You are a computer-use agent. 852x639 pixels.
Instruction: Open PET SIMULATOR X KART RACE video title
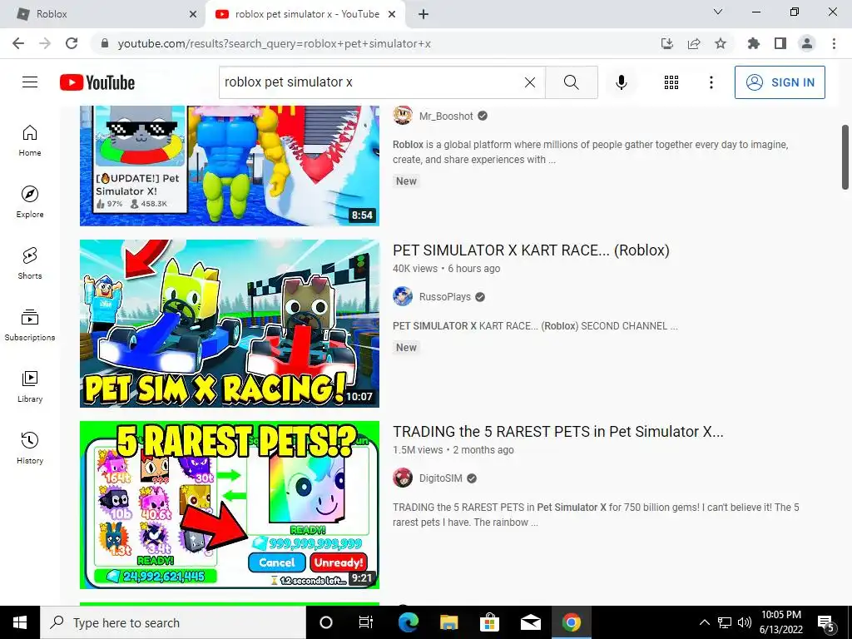point(531,250)
